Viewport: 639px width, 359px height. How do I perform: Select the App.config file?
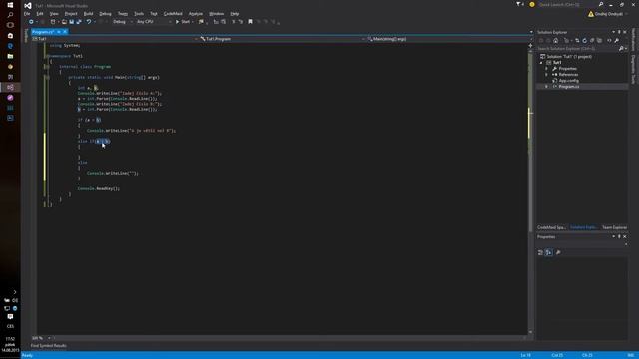pos(568,81)
